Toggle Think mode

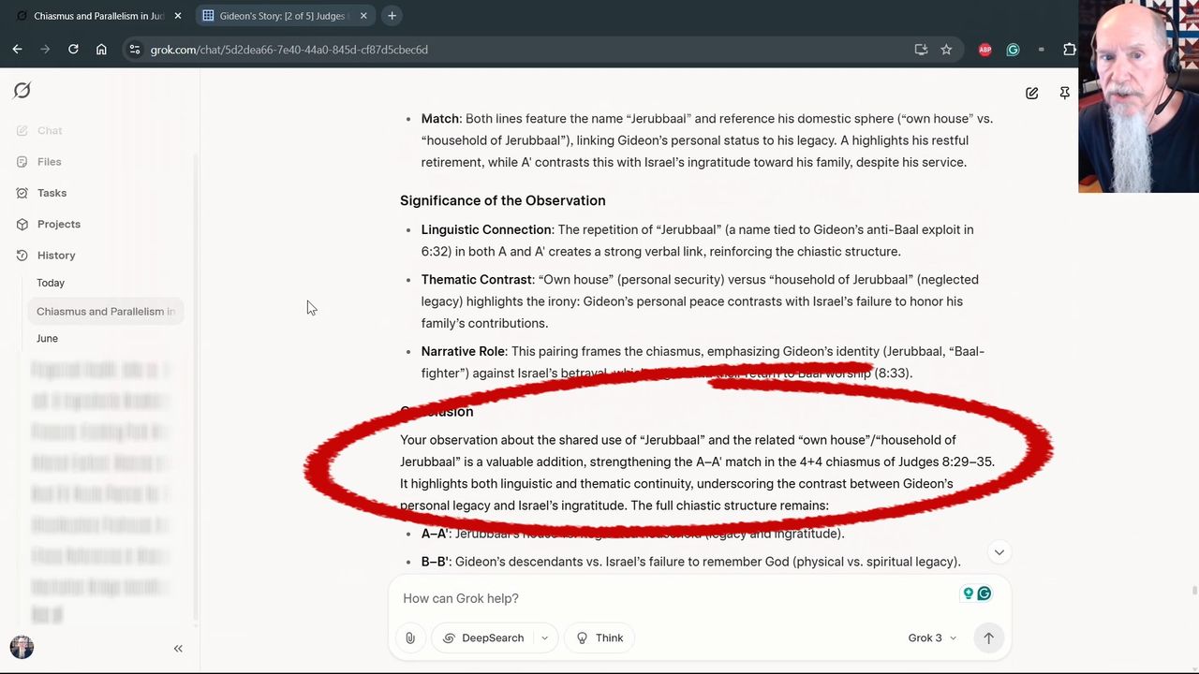[x=599, y=637]
